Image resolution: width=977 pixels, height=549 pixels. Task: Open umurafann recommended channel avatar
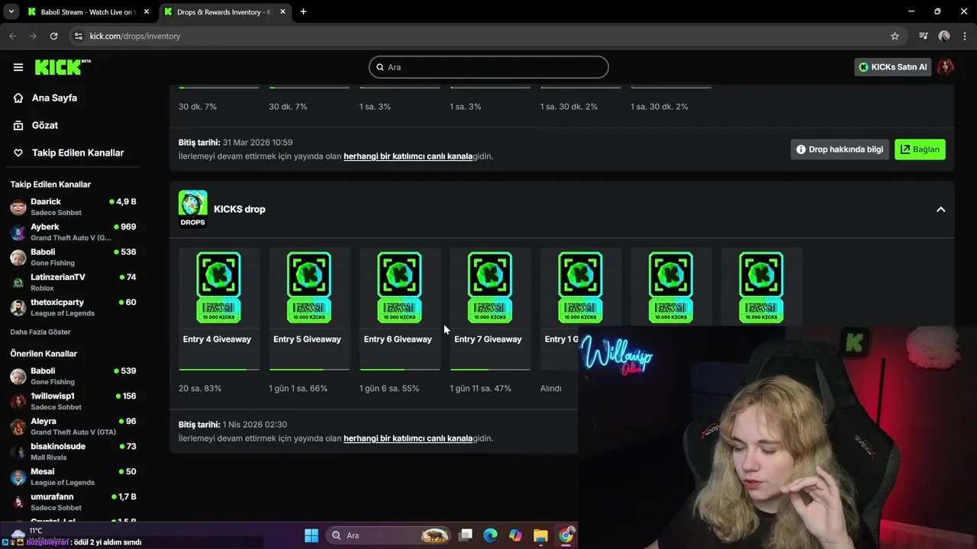18,502
